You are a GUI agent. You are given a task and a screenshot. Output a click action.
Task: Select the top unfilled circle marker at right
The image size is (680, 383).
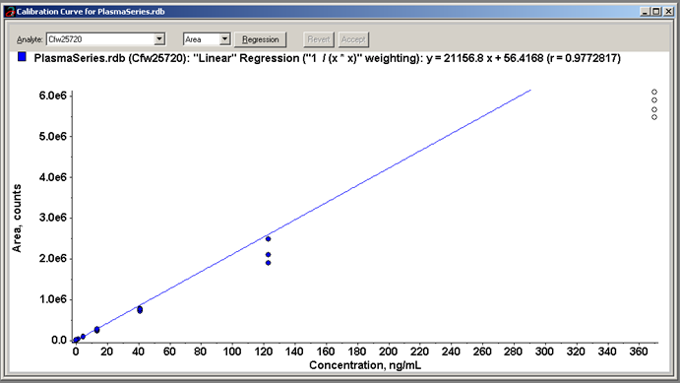(654, 92)
